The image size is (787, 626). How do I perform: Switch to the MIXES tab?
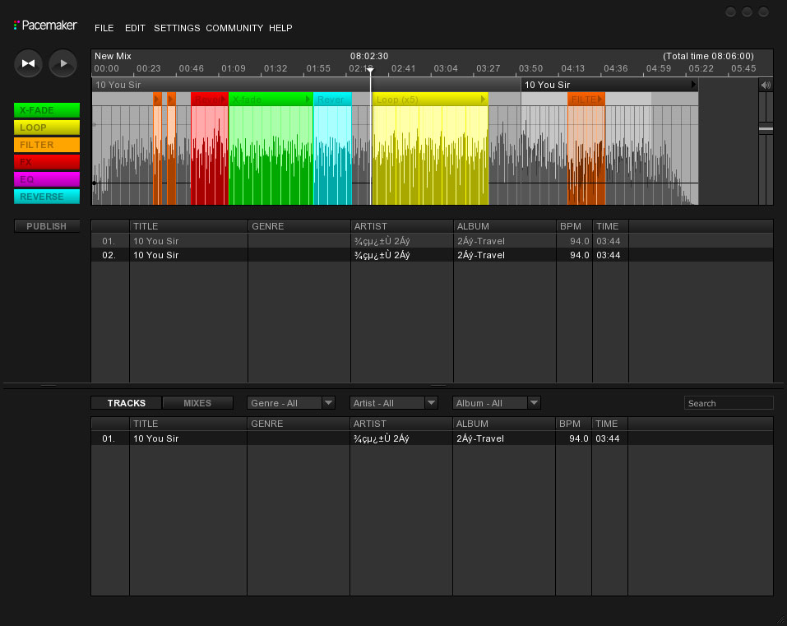tap(197, 403)
